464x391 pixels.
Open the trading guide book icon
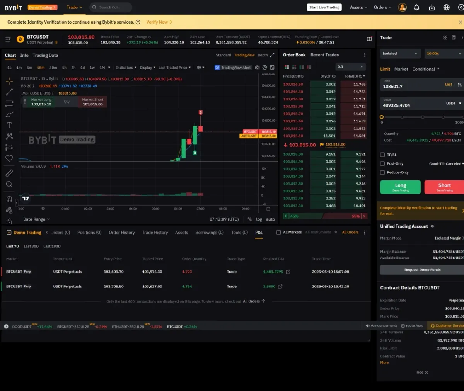coord(369,39)
